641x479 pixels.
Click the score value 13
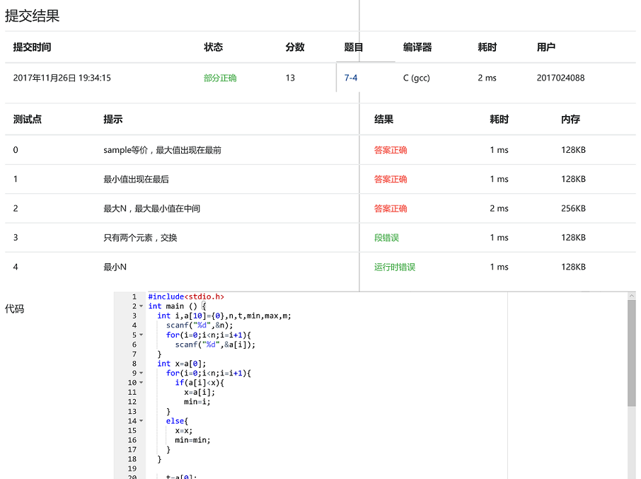[290, 78]
